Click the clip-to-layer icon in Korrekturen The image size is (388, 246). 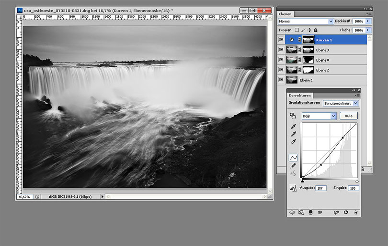coord(310,213)
